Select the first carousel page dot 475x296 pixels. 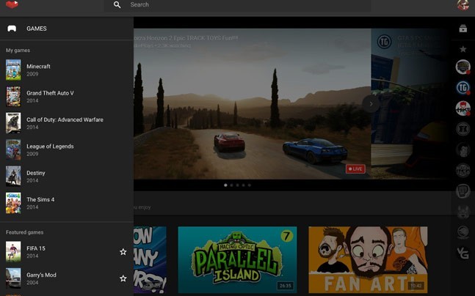(225, 185)
